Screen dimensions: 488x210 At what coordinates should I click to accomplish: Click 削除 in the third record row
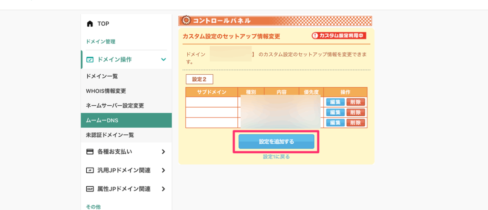pos(356,122)
